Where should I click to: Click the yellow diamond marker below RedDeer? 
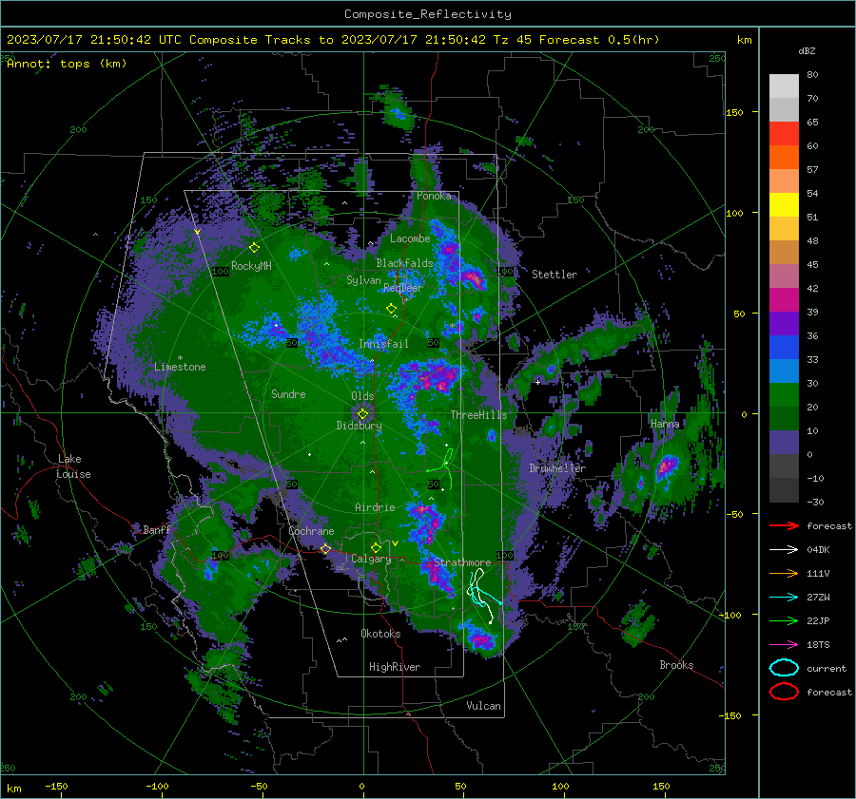[x=391, y=309]
